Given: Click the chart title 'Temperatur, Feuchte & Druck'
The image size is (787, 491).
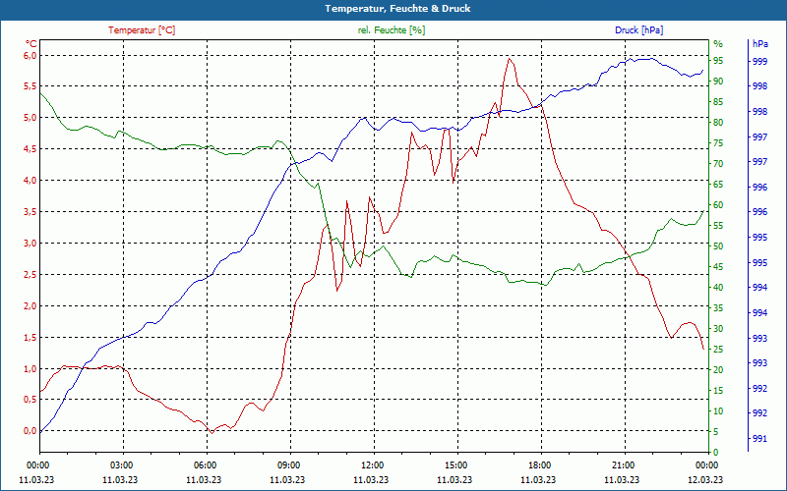Looking at the screenshot, I should point(397,9).
